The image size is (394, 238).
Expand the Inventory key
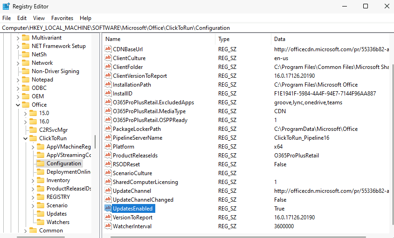33,181
